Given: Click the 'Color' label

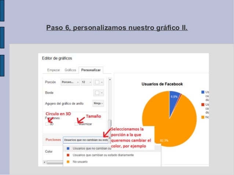Looking at the screenshot, I should pyautogui.click(x=49, y=152).
